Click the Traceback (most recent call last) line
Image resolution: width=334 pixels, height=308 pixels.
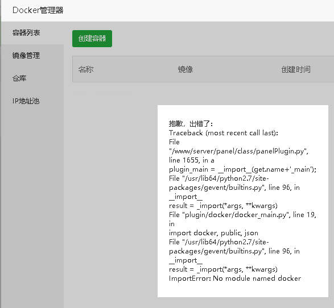224,133
